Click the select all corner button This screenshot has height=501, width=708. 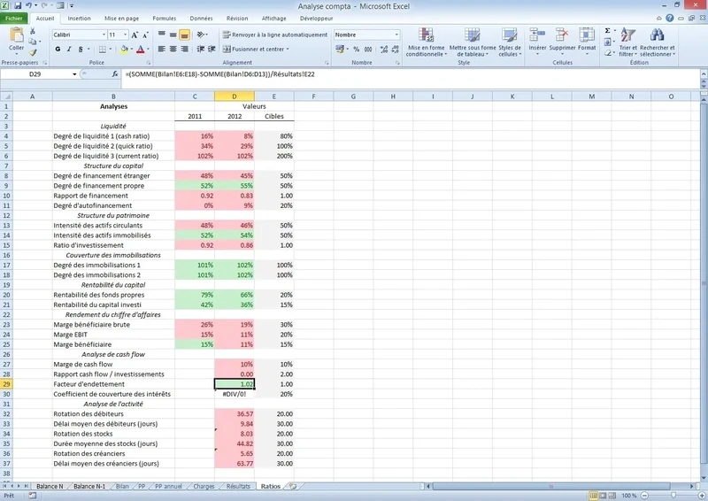[6, 96]
